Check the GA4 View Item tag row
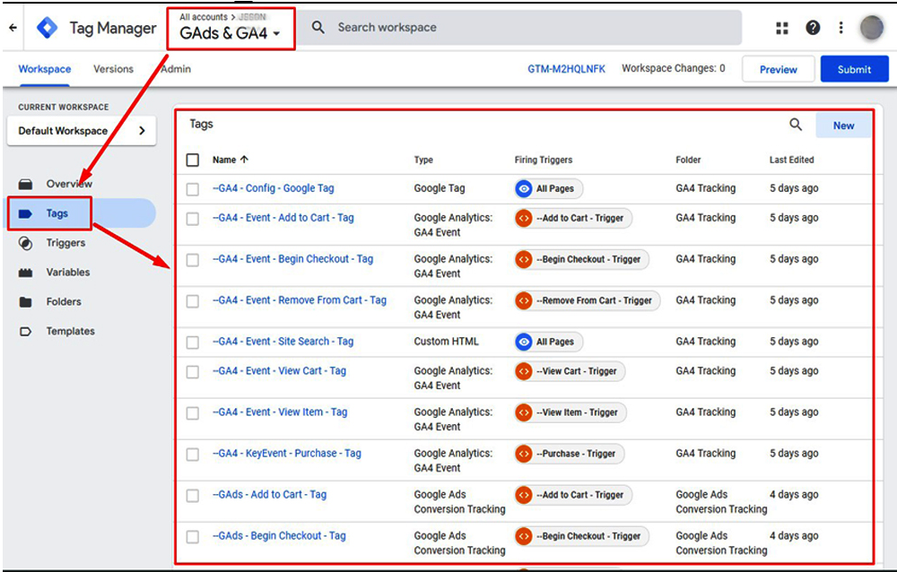 tap(193, 413)
